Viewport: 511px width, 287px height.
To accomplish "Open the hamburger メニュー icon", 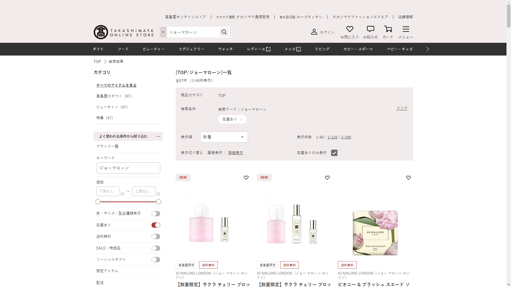I will (x=406, y=29).
